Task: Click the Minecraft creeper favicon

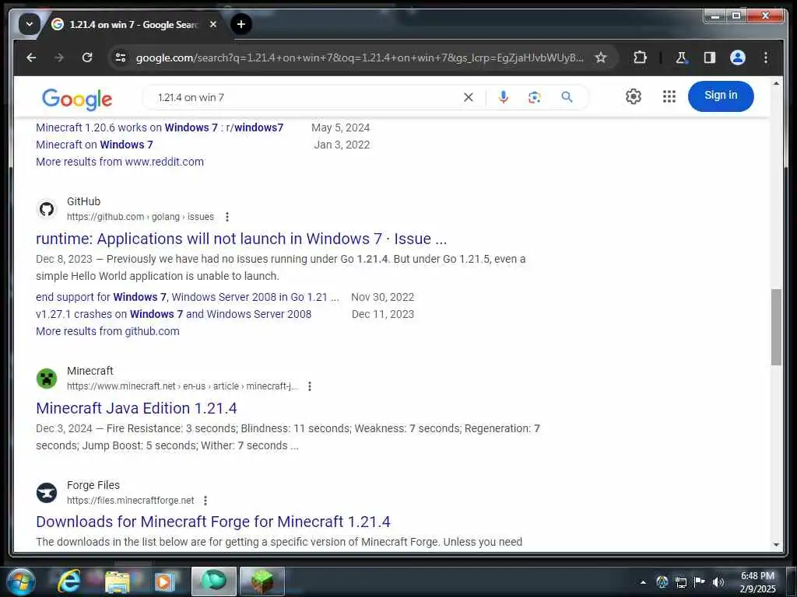Action: pyautogui.click(x=47, y=379)
